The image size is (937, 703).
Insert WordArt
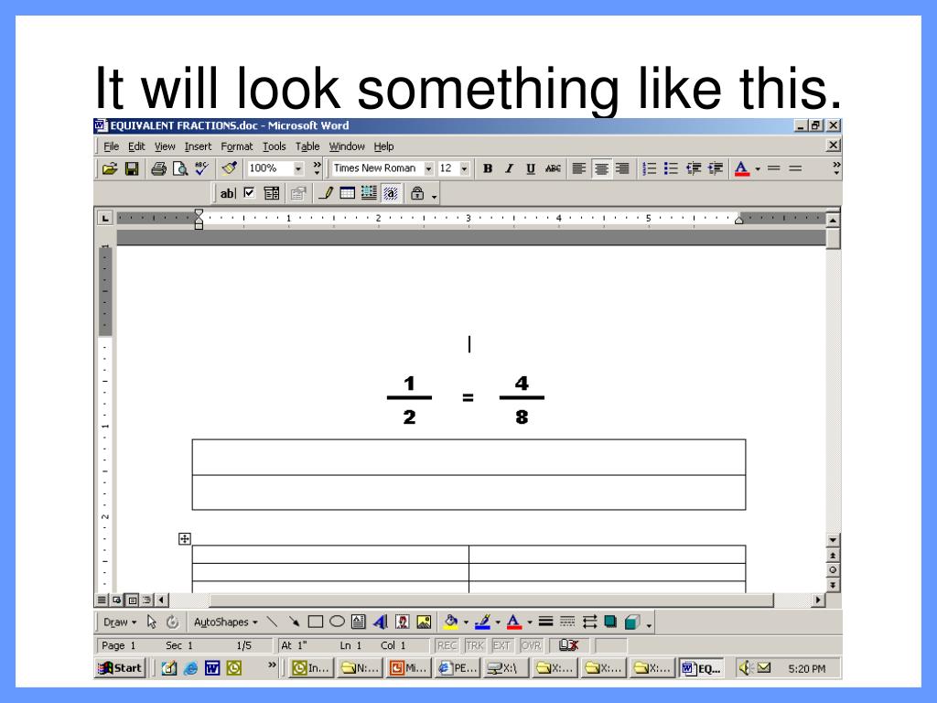(x=380, y=622)
